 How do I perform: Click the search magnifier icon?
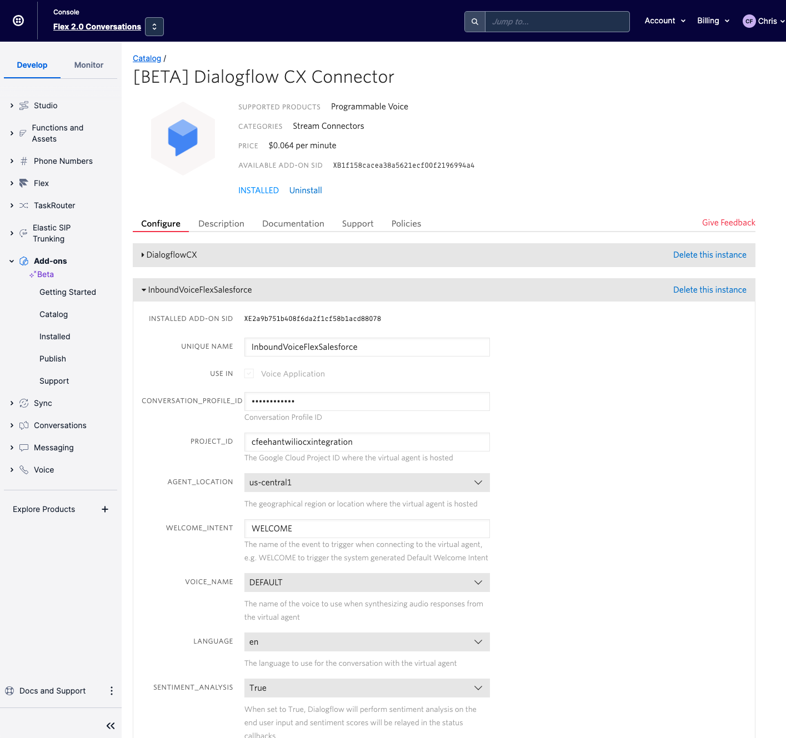click(x=475, y=22)
